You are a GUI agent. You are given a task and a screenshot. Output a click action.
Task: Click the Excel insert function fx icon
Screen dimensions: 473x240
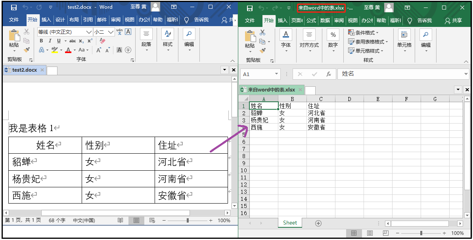coord(329,74)
